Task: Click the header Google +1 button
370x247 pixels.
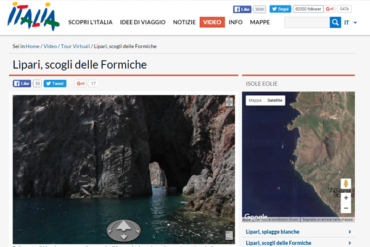Action: [x=330, y=9]
